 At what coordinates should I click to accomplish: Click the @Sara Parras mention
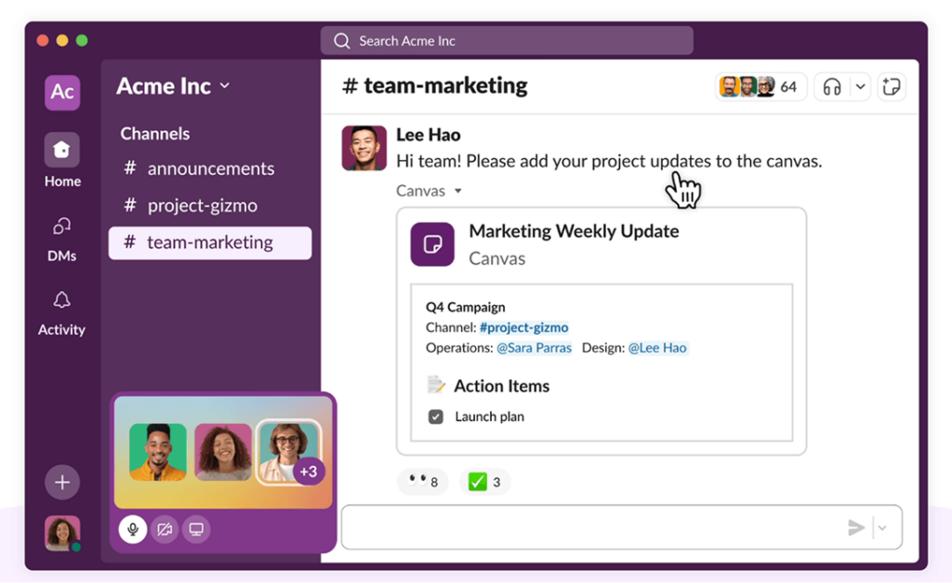point(534,348)
